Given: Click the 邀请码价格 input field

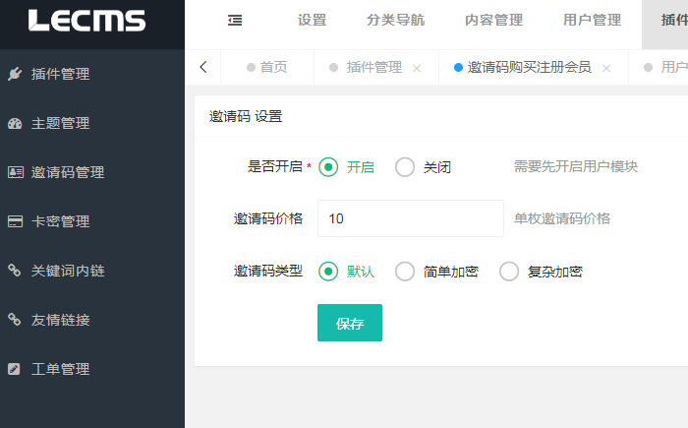Looking at the screenshot, I should tap(410, 218).
